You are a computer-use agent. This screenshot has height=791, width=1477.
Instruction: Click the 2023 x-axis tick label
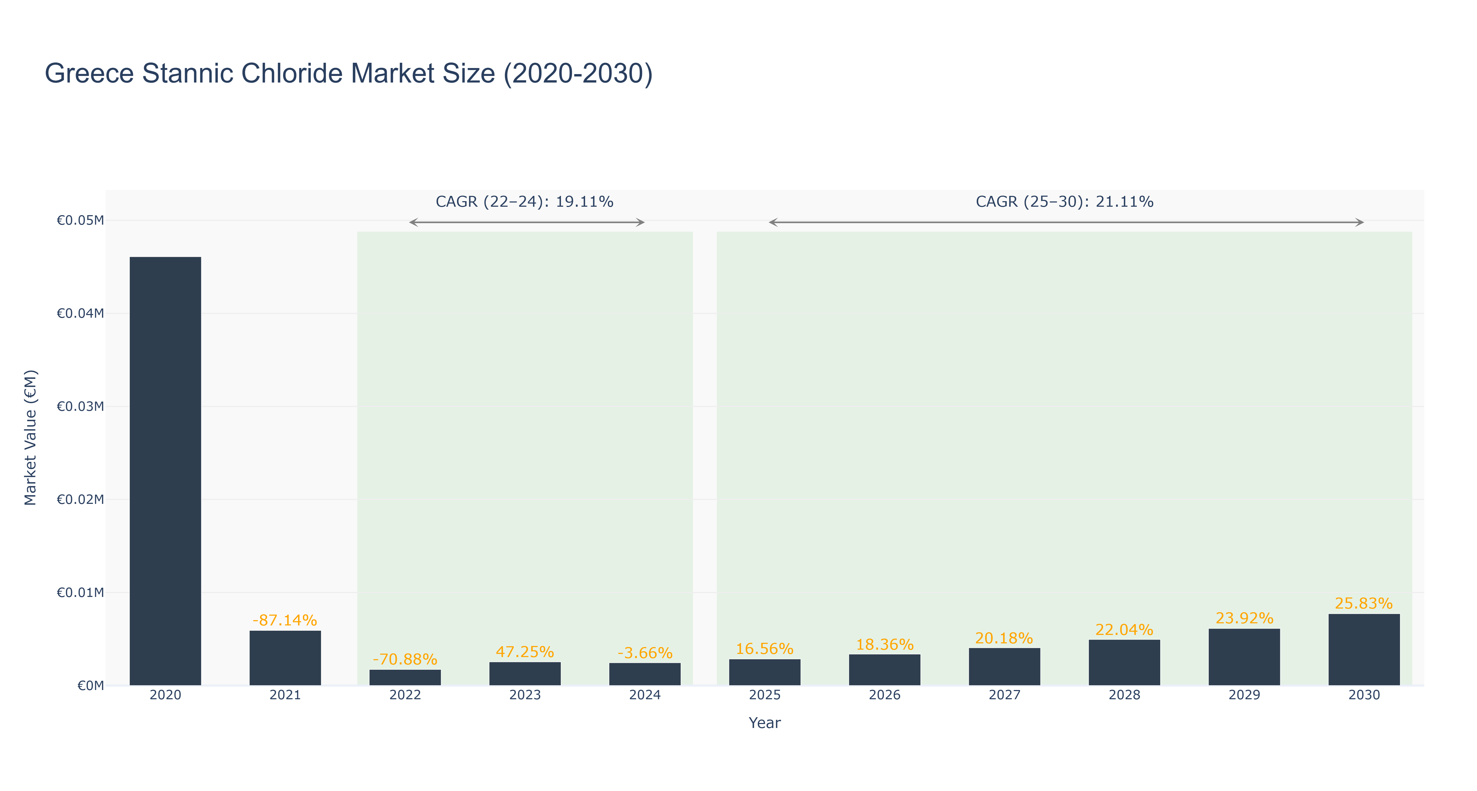[525, 695]
